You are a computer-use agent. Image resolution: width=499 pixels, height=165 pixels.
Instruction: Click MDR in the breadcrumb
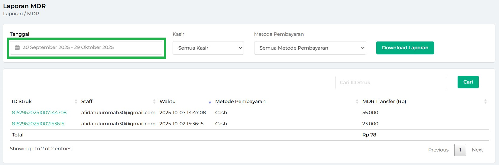[33, 14]
